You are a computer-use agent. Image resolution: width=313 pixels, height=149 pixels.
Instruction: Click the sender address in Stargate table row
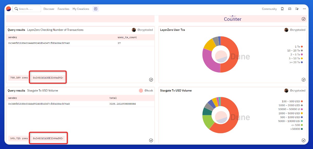click(x=39, y=104)
